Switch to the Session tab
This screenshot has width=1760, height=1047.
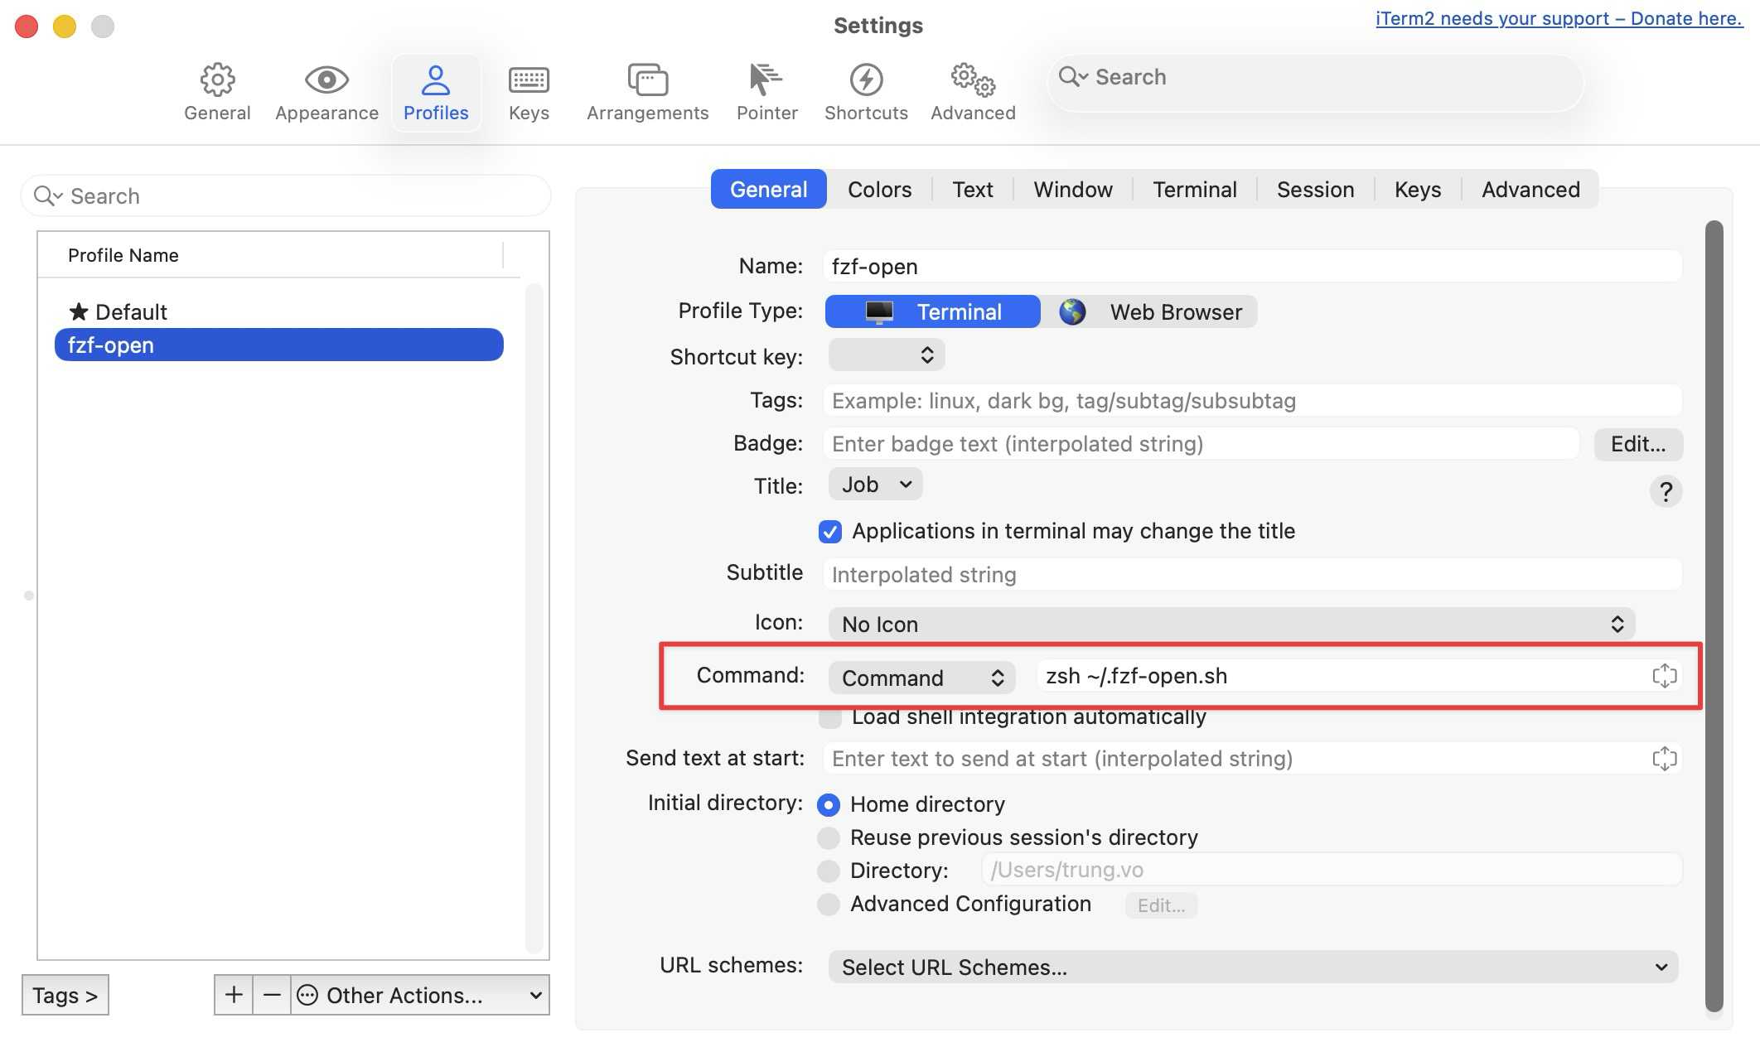[x=1315, y=190]
